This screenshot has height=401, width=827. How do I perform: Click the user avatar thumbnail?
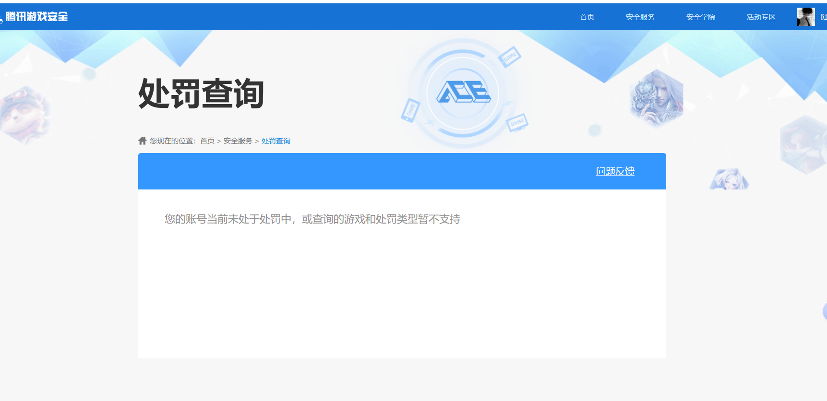pyautogui.click(x=805, y=17)
